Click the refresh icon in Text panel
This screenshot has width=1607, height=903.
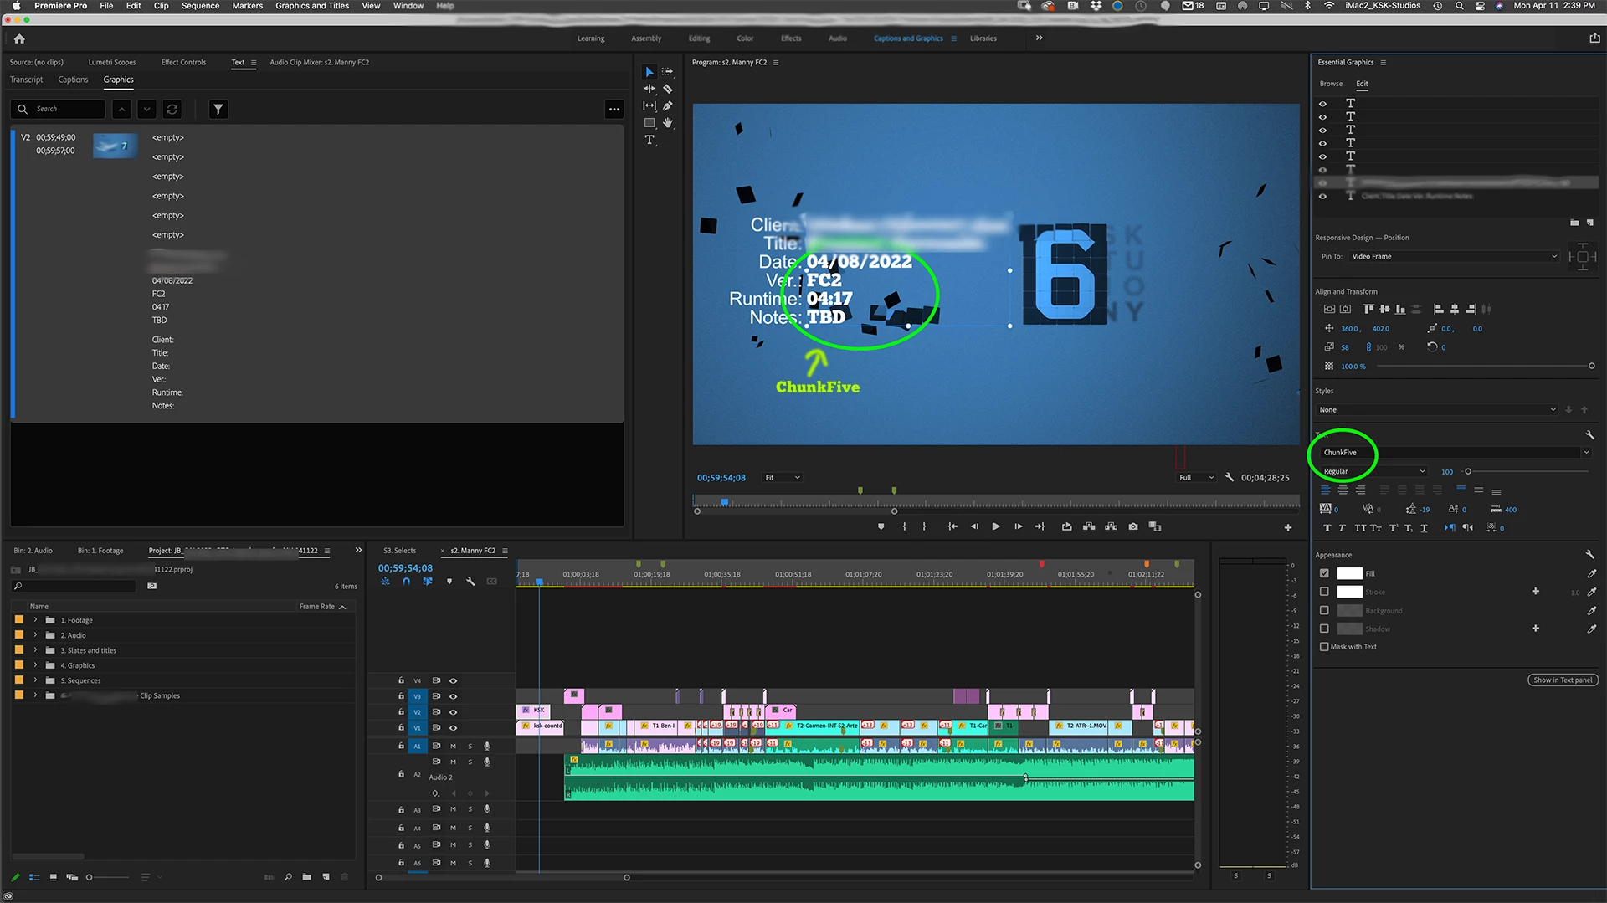172,110
